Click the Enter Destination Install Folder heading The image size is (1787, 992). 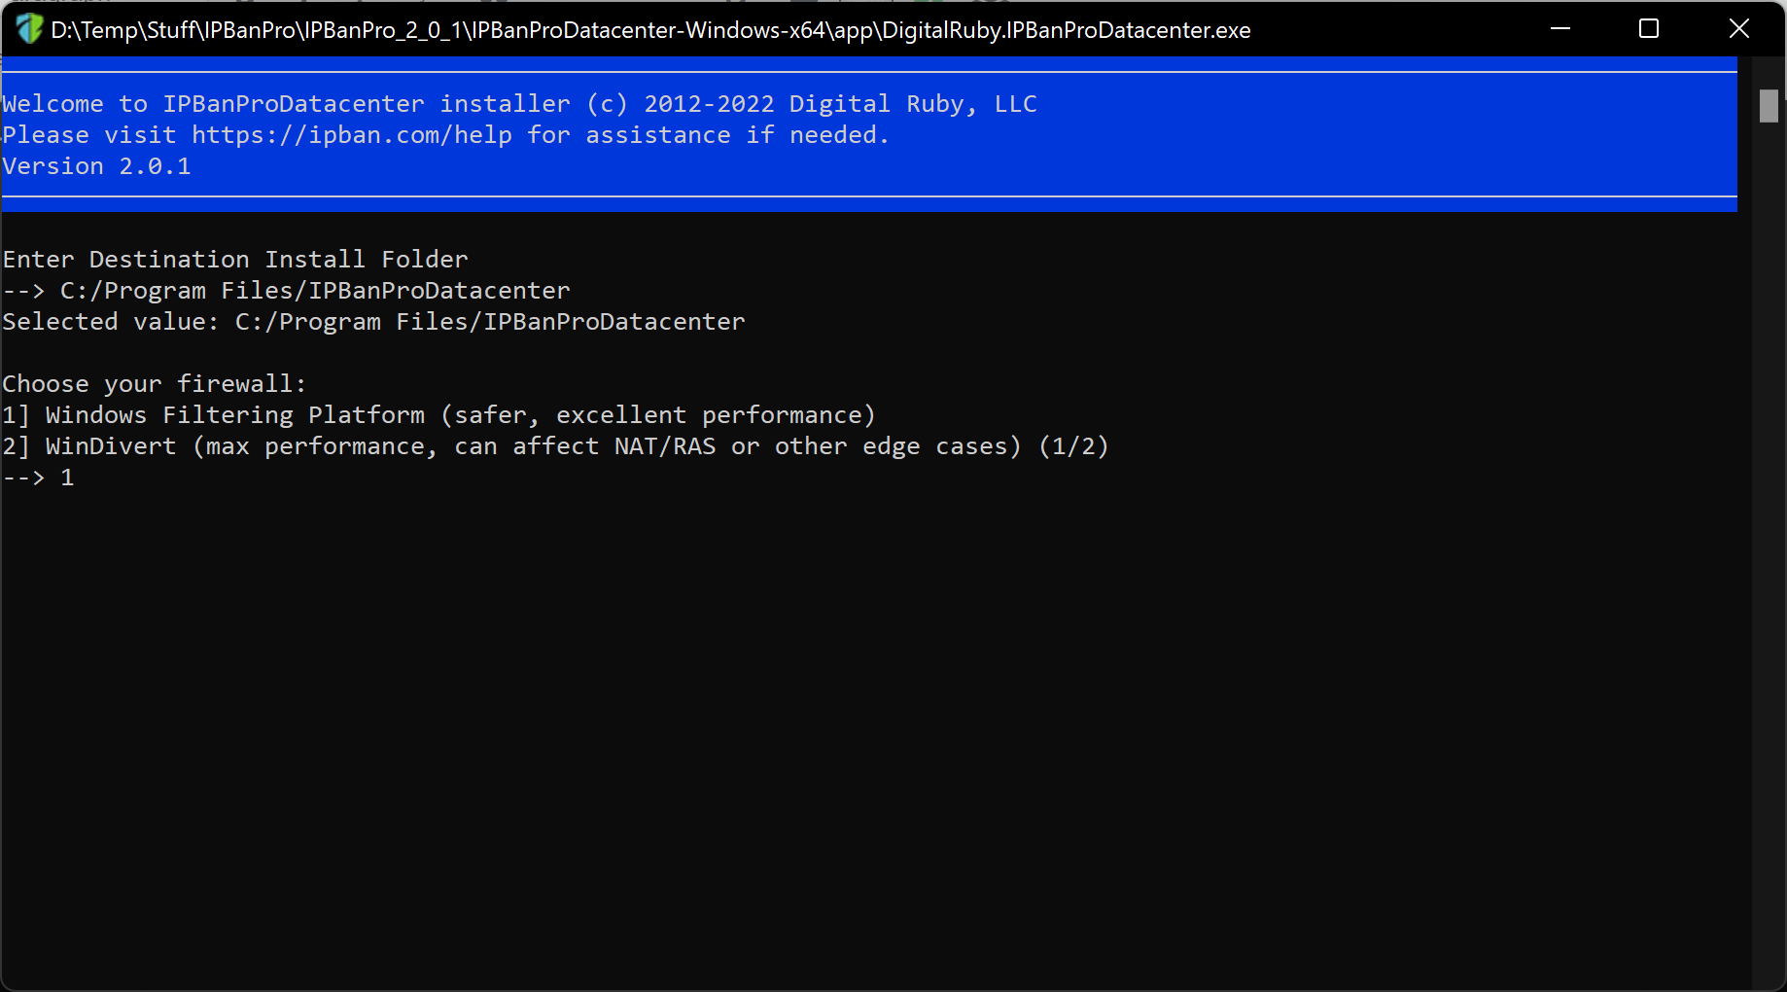pos(234,260)
